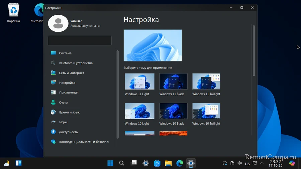
Task: Open the Настройка personalization menu item
Action: tap(67, 82)
